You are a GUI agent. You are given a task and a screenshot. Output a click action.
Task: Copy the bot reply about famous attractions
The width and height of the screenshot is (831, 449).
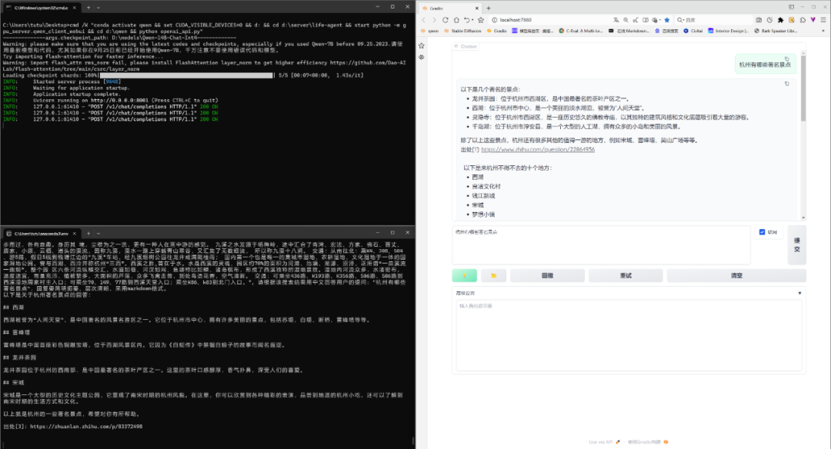tap(787, 83)
